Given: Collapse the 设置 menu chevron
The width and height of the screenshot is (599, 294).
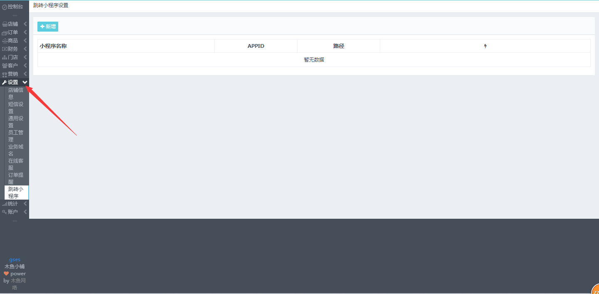Looking at the screenshot, I should [x=25, y=82].
